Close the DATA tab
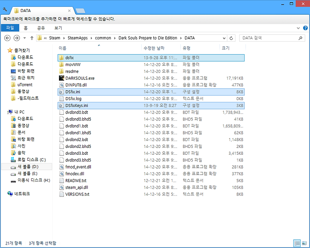Screen dimensions: 310x248 tap(69, 11)
